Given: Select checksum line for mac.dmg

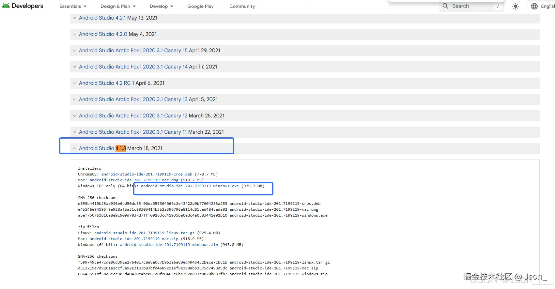Looking at the screenshot, I should [x=198, y=209].
